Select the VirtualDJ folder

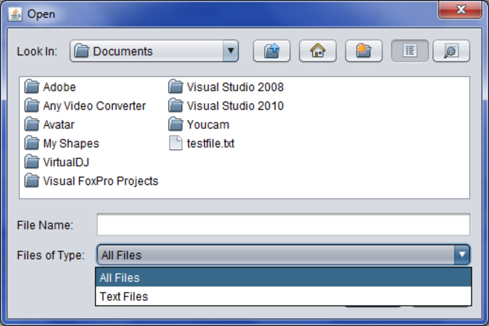pyautogui.click(x=66, y=162)
